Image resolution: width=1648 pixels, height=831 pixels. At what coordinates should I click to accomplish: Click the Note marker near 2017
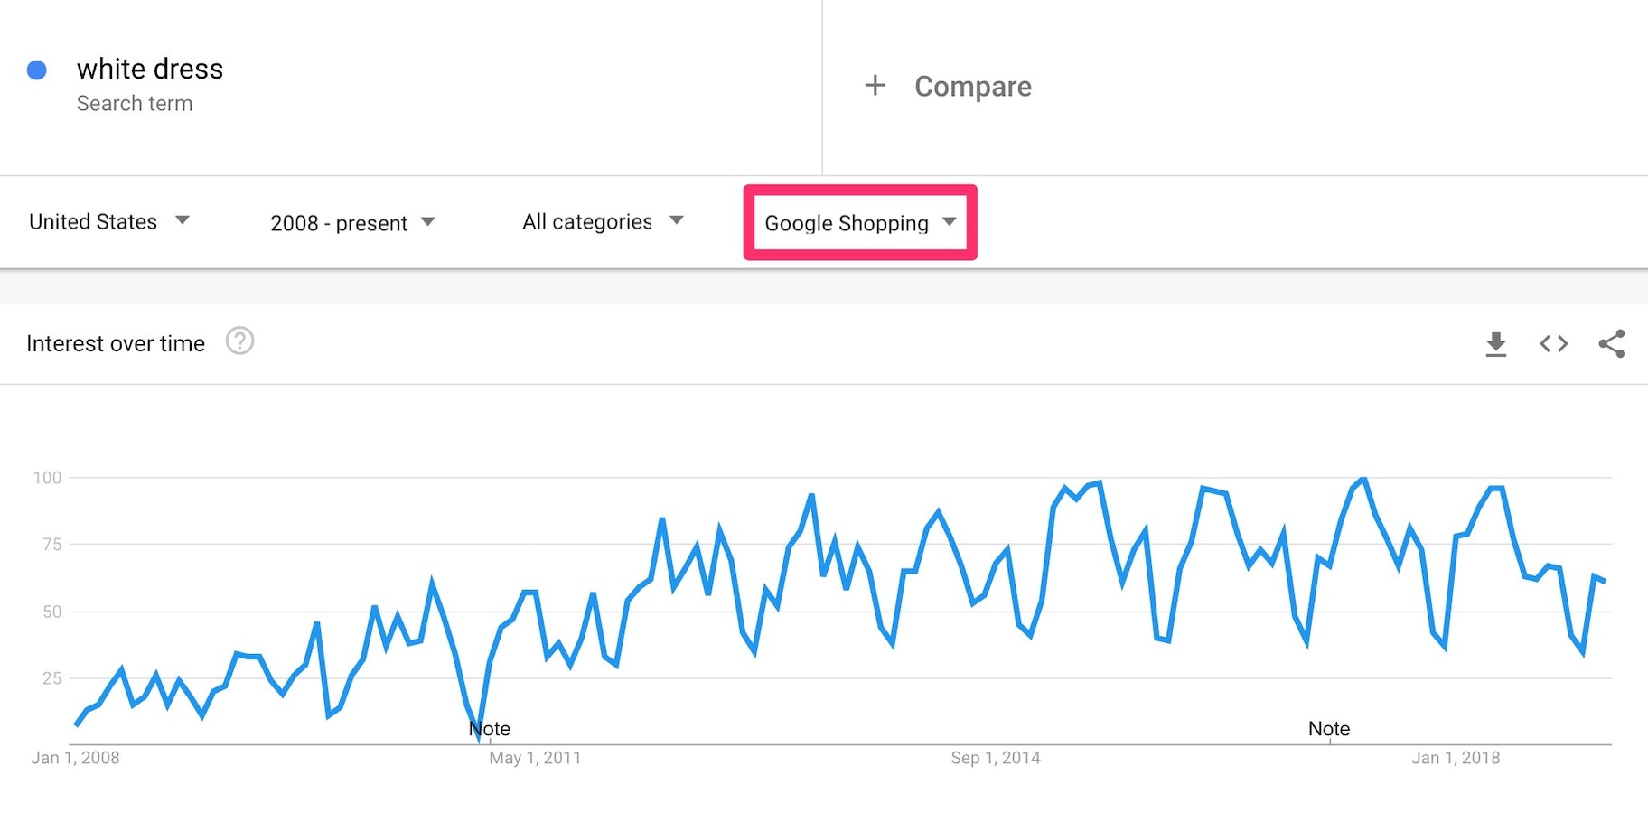(1328, 729)
